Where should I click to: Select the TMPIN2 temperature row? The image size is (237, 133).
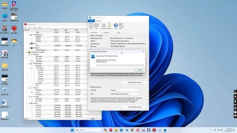tap(56, 41)
